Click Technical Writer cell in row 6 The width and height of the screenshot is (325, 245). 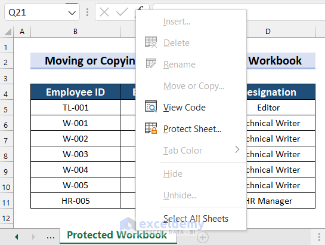(x=281, y=123)
